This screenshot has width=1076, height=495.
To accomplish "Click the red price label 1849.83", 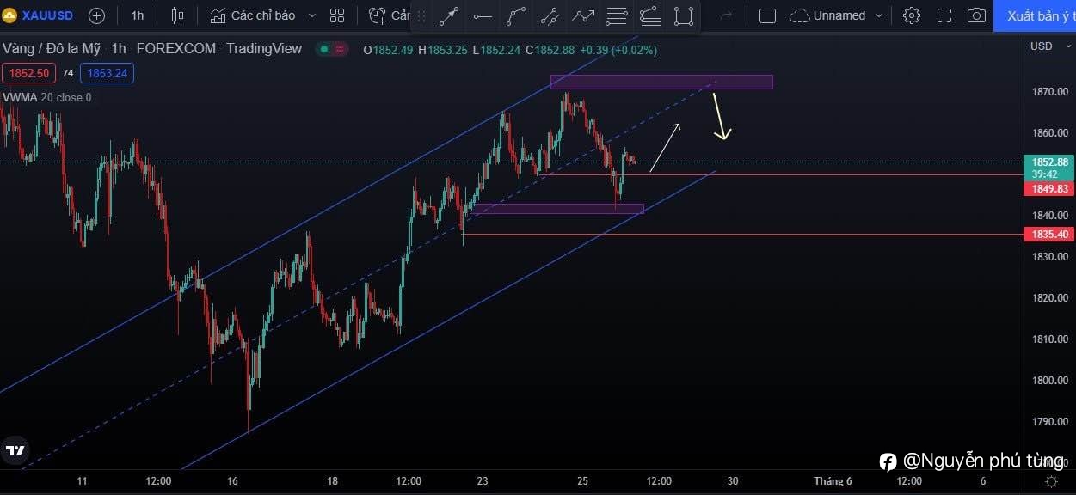I will pos(1049,189).
